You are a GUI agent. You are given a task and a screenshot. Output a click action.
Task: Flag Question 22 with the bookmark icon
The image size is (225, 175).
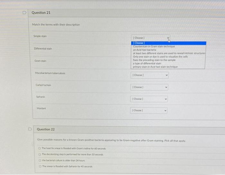30,129
